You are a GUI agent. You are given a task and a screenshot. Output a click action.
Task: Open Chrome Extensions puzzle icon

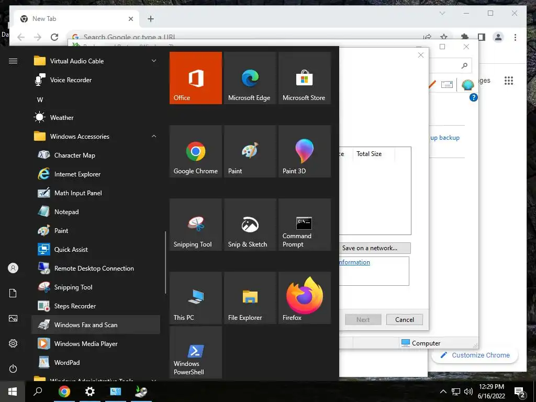pyautogui.click(x=465, y=37)
